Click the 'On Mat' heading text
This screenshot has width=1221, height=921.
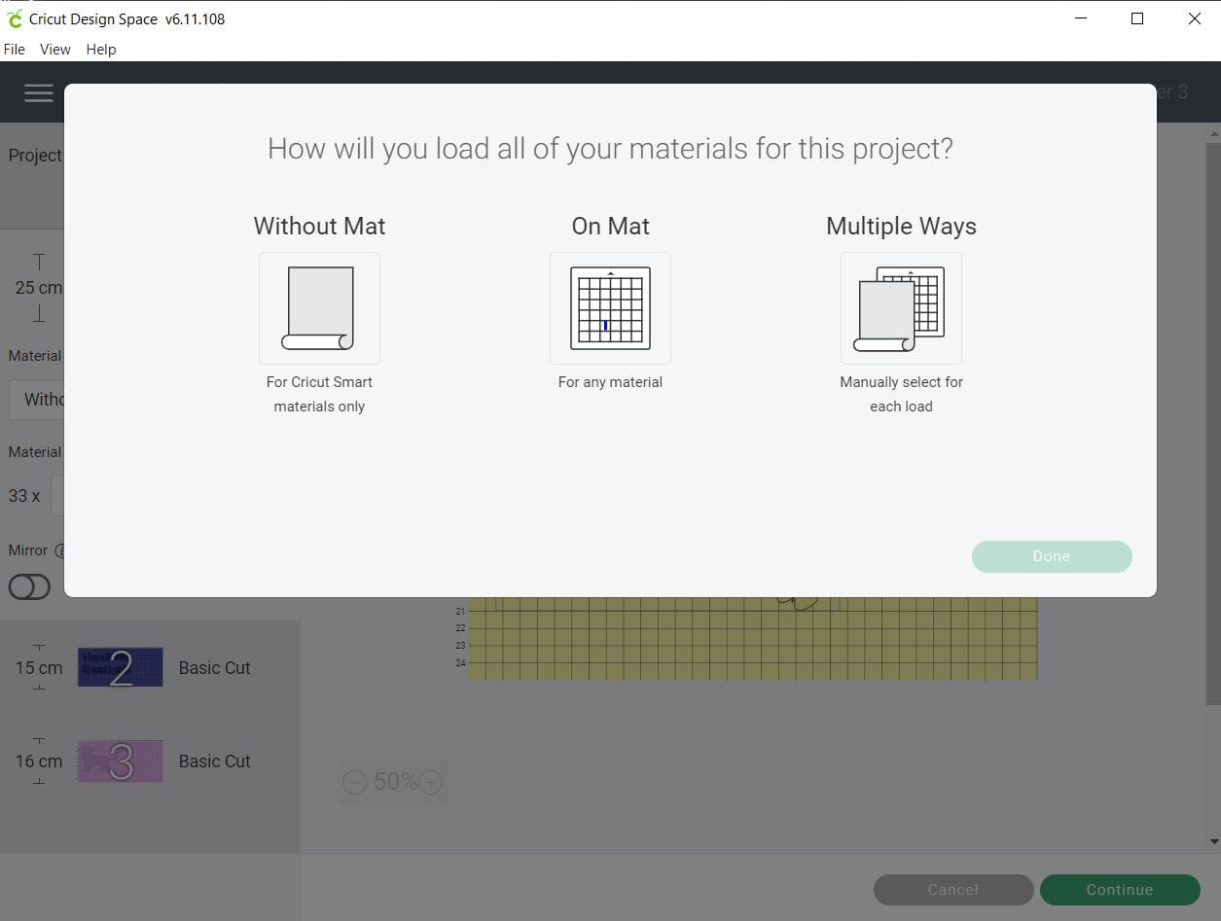[x=610, y=226]
